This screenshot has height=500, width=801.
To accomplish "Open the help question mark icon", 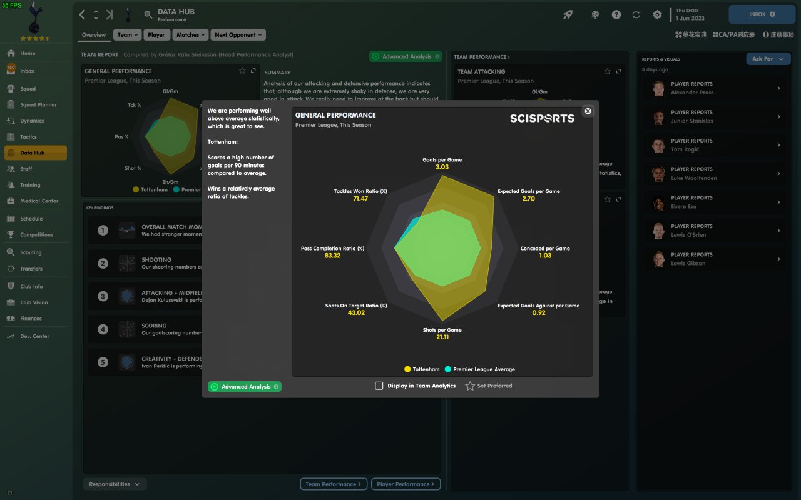I will click(616, 14).
